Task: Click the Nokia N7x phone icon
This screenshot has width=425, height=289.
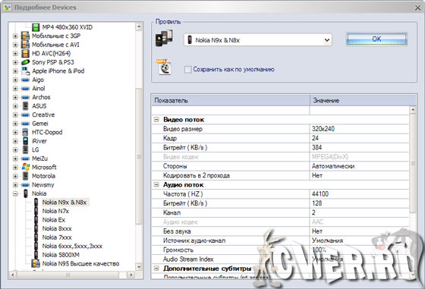Action: (36, 211)
